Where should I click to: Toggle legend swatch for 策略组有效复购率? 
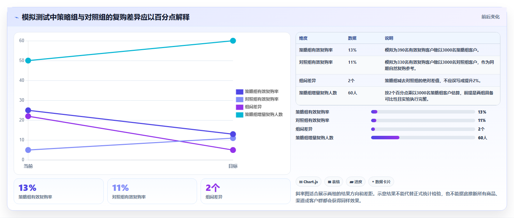239,92
